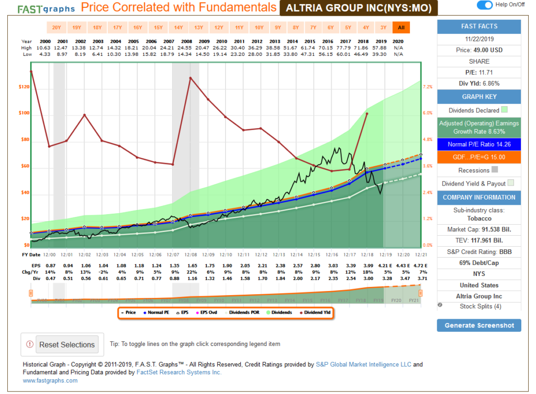
Task: Click the 11/22/2019 date entry
Action: 479,39
